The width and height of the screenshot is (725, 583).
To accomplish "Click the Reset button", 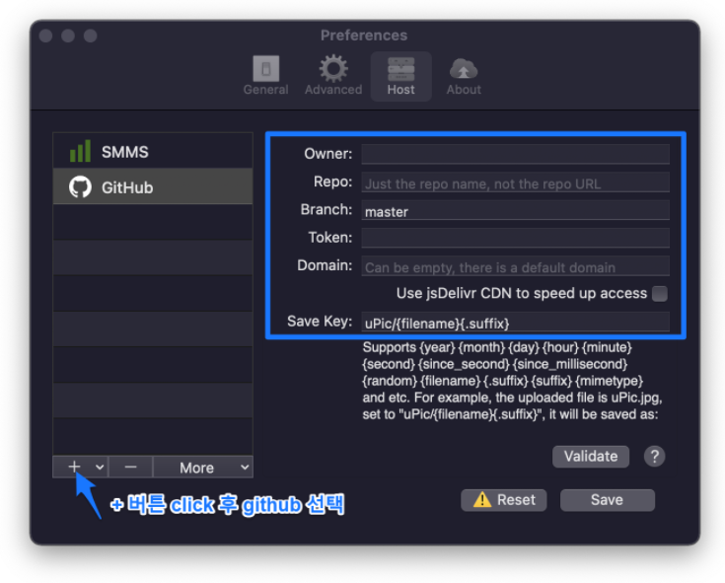I will pos(503,500).
